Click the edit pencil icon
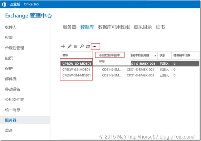The image size is (201, 141). pyautogui.click(x=70, y=46)
